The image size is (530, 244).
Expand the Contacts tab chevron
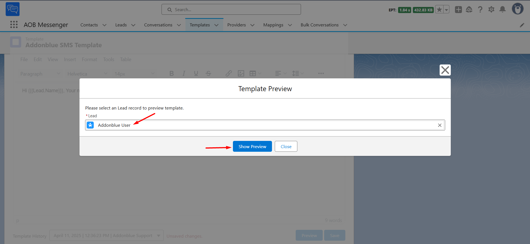click(105, 25)
